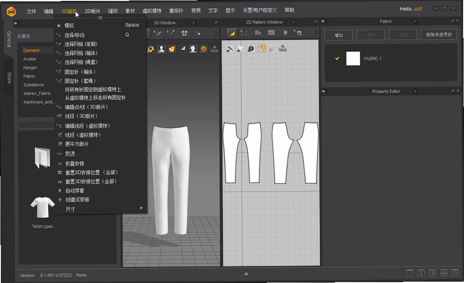Click the fold arrangement tool in 3D toolbar

(184, 33)
